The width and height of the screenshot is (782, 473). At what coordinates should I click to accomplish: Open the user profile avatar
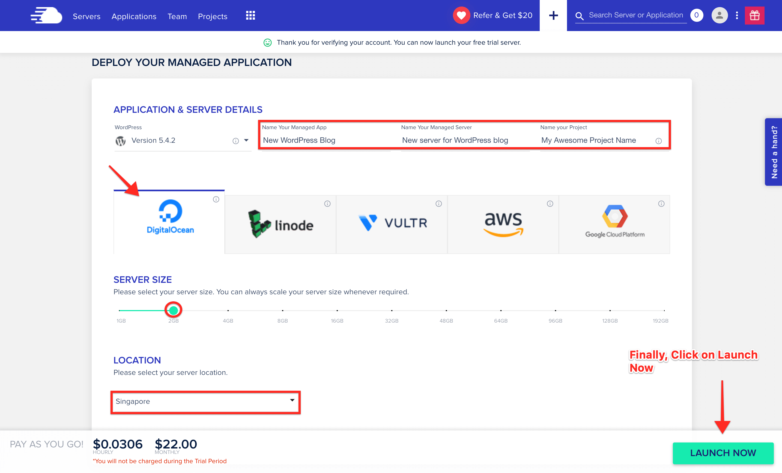(719, 15)
